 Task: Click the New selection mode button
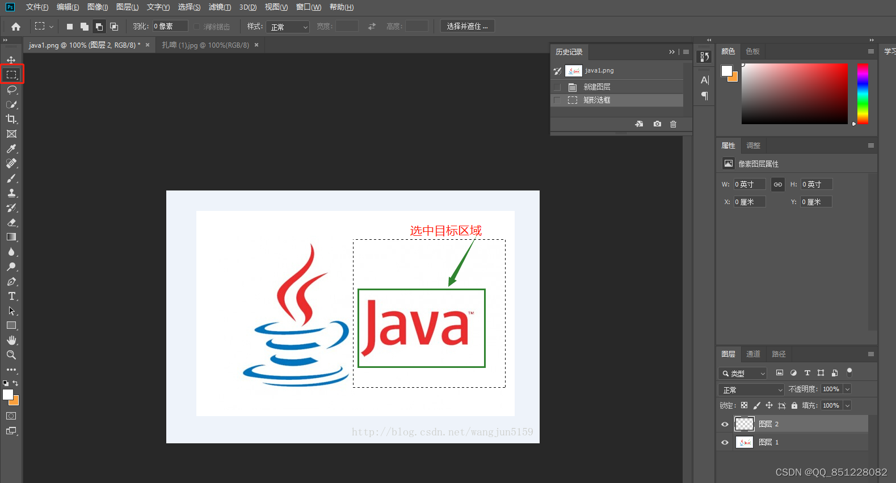point(69,27)
